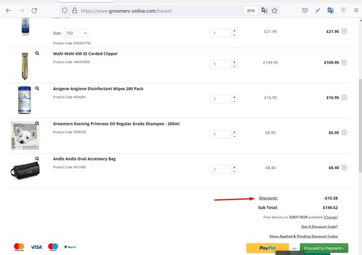Zoom the Andis Oval Accessory Bag image
Image resolution: width=362 pixels, height=255 pixels.
pyautogui.click(x=37, y=158)
